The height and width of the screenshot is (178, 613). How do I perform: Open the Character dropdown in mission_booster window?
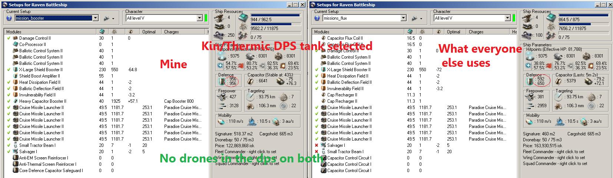point(199,18)
